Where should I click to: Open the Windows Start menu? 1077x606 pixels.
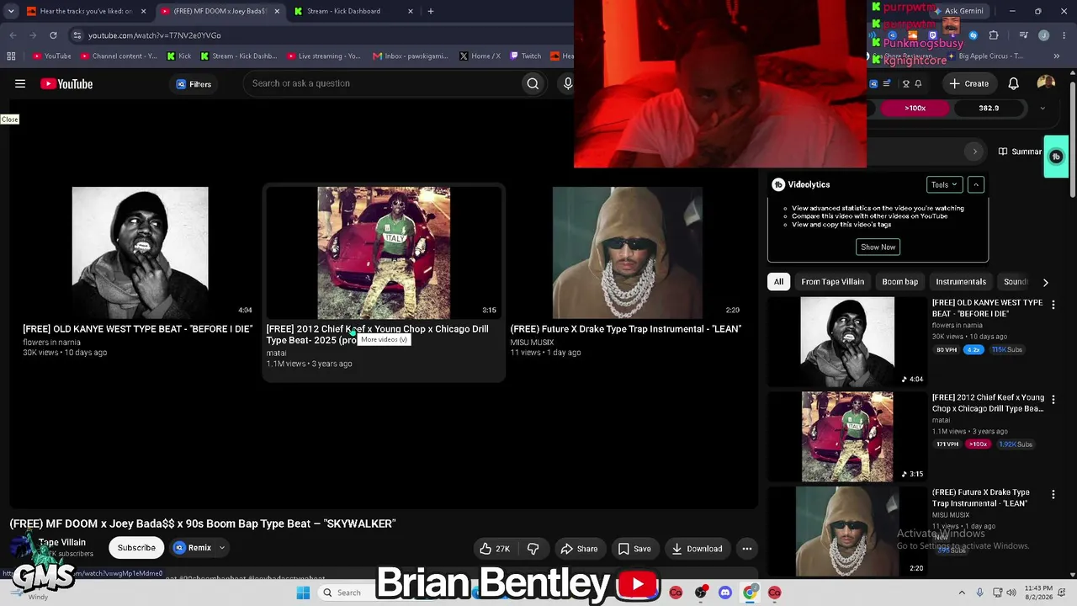[303, 593]
